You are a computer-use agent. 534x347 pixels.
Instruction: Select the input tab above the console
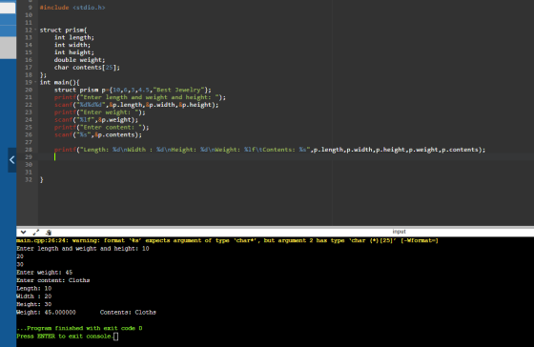pos(399,232)
